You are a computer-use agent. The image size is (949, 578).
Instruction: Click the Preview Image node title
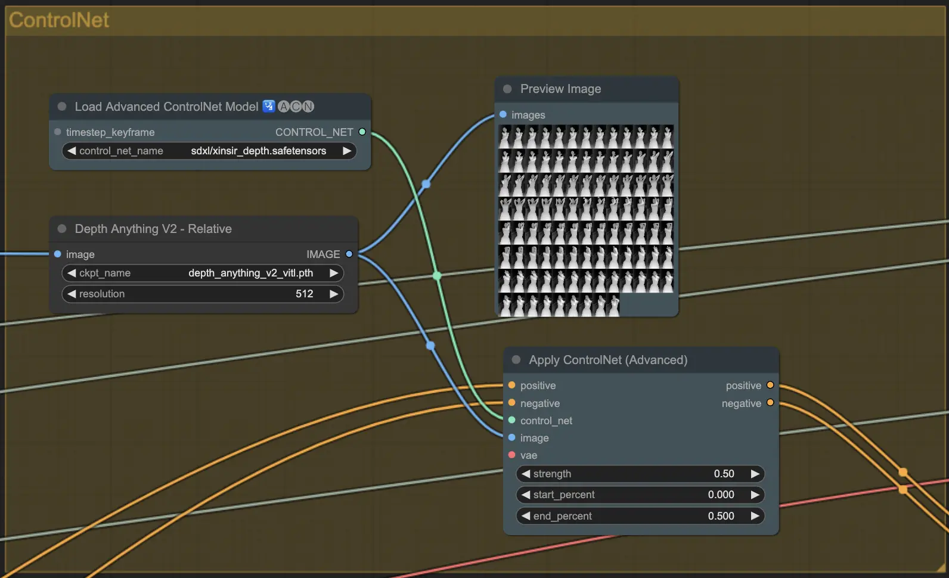point(560,89)
